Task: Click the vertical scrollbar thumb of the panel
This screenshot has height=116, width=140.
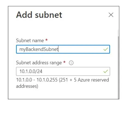Action: [118, 68]
